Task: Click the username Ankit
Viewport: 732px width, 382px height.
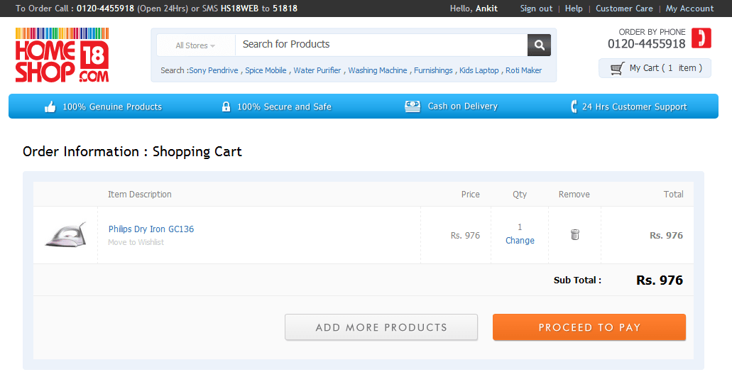Action: (x=486, y=9)
